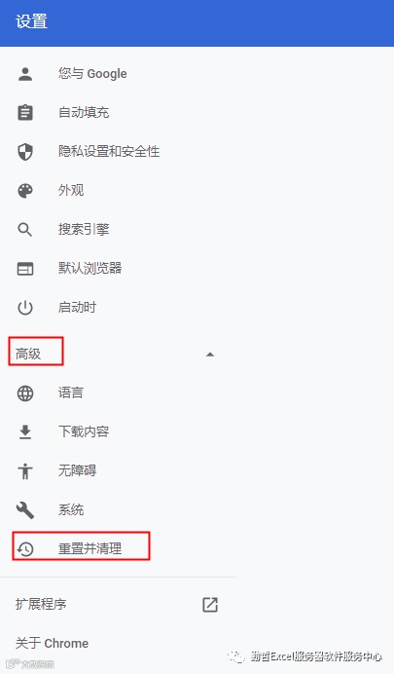Click the person icon beside 您与 Google
The height and width of the screenshot is (674, 394).
(25, 74)
